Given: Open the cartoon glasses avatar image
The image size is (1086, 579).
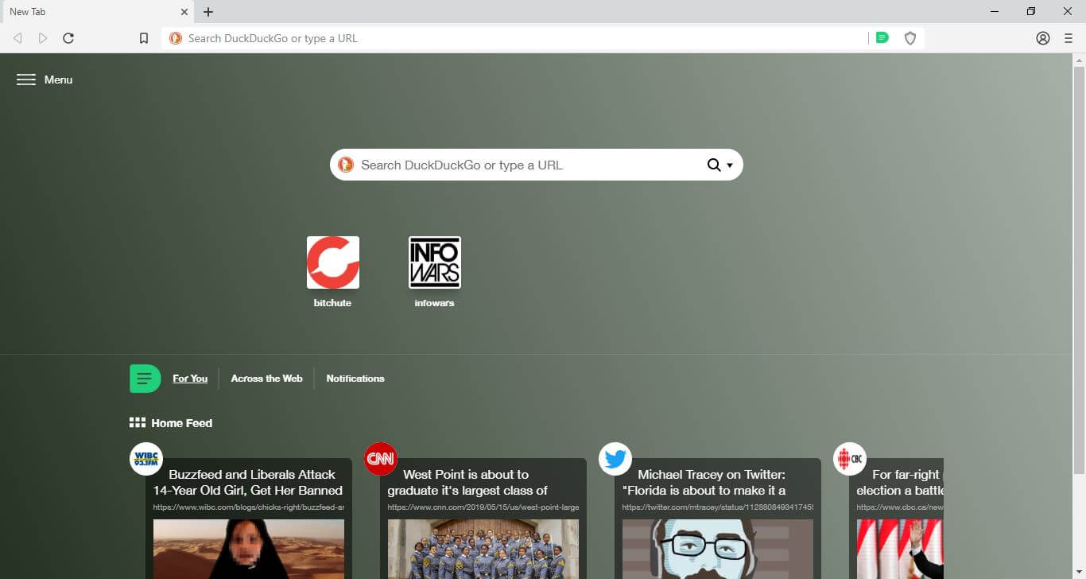Looking at the screenshot, I should point(718,549).
